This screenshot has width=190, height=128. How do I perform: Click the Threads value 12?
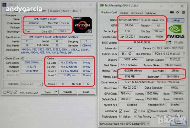[88, 84]
